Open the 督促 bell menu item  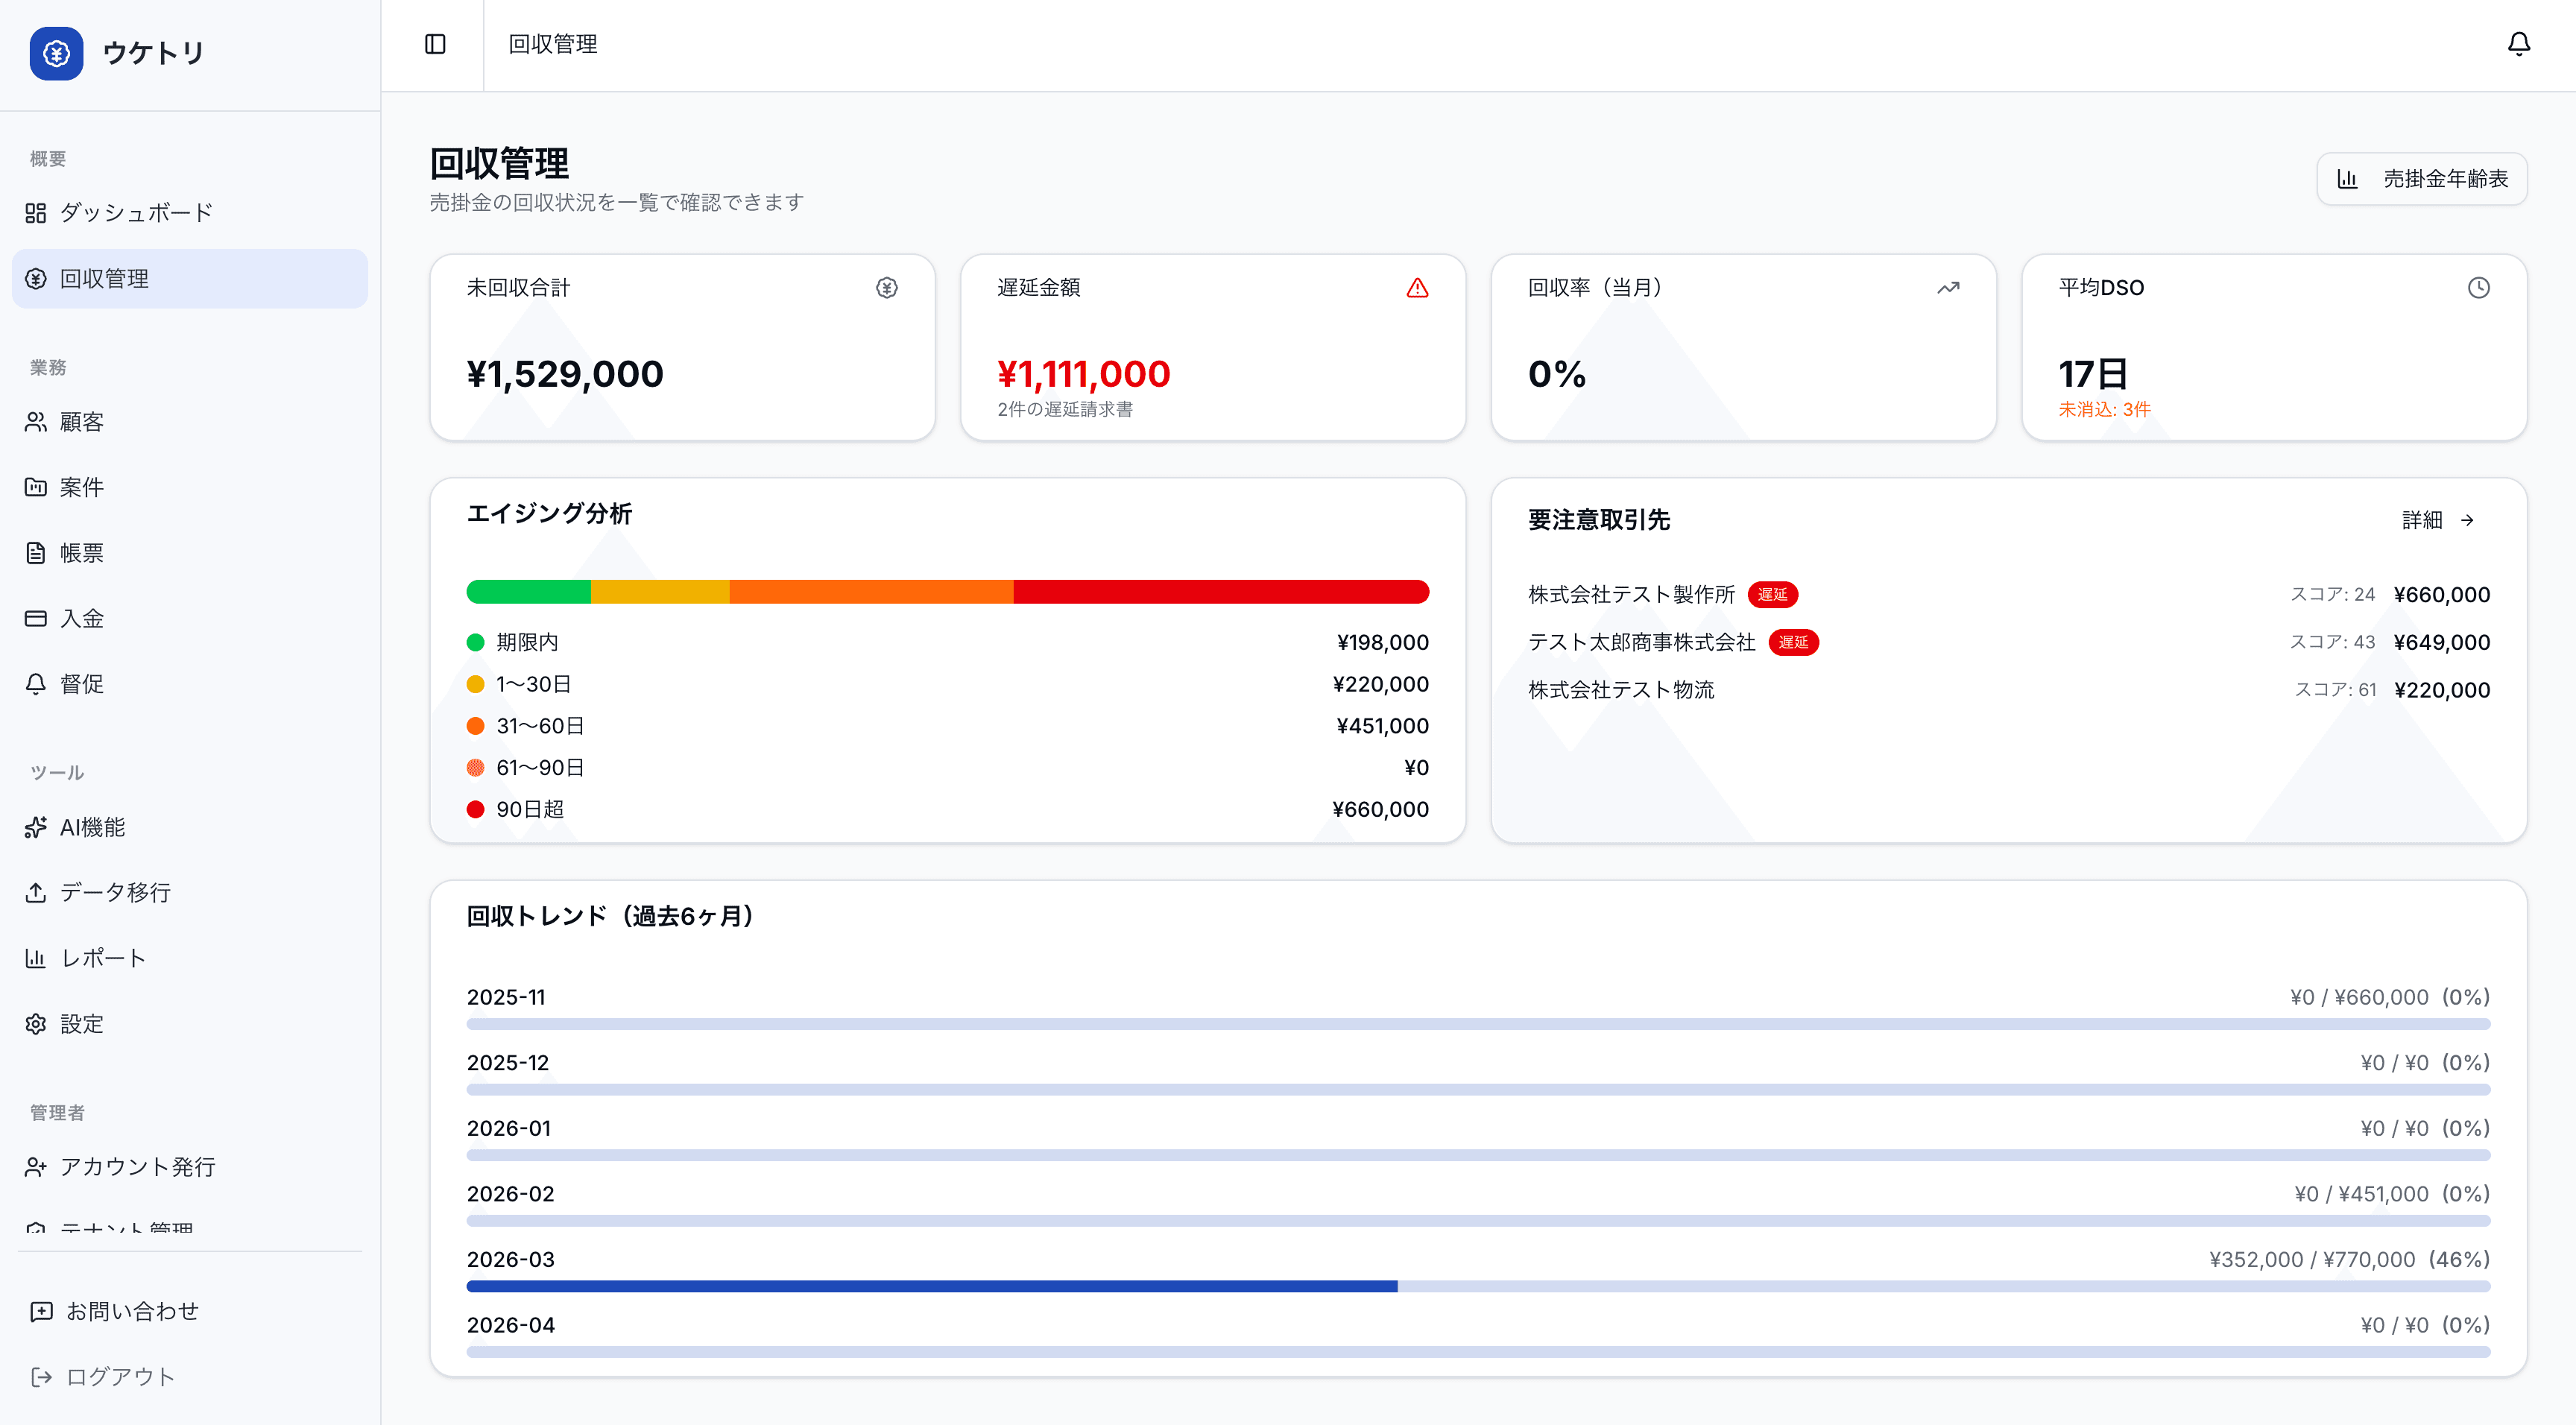click(x=81, y=684)
